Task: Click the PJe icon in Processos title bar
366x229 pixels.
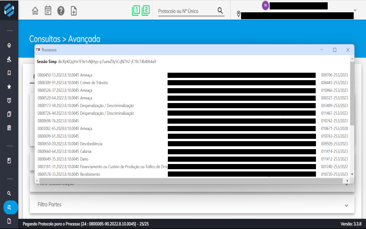Action: (38, 50)
